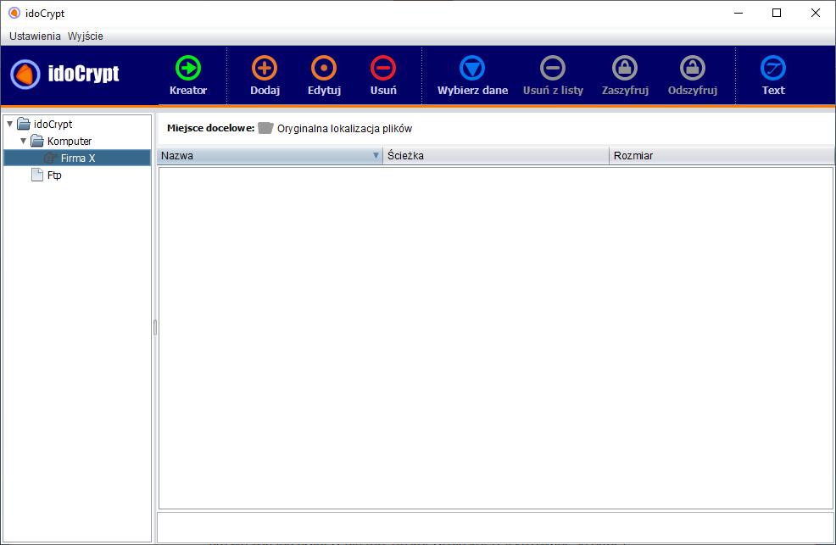Maximize the idoCrypt window
Screen dimensions: 836x545
(777, 13)
